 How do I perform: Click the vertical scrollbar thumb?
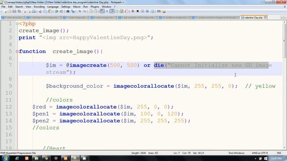pyautogui.click(x=284, y=41)
